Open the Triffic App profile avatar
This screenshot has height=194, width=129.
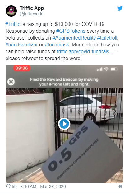click(x=11, y=11)
